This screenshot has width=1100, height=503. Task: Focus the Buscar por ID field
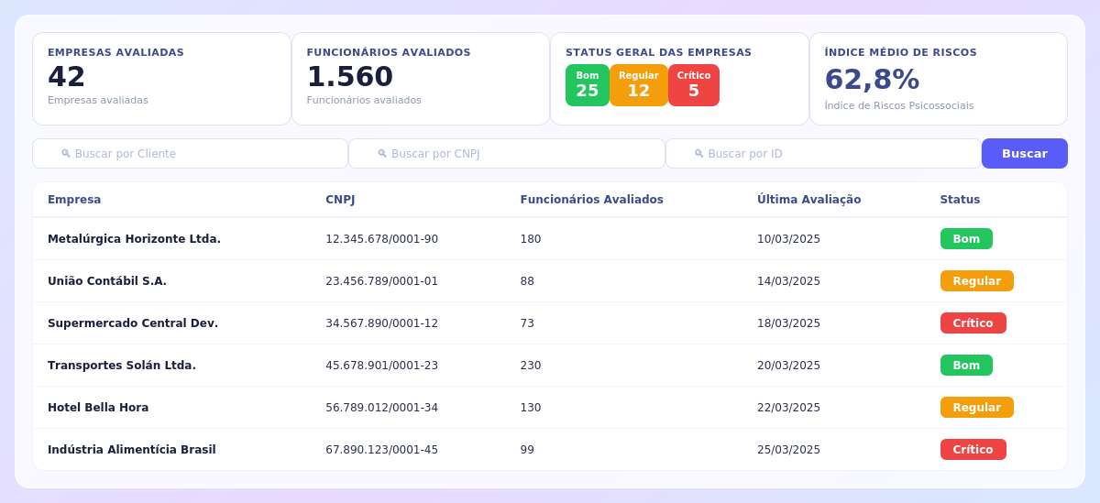[823, 154]
